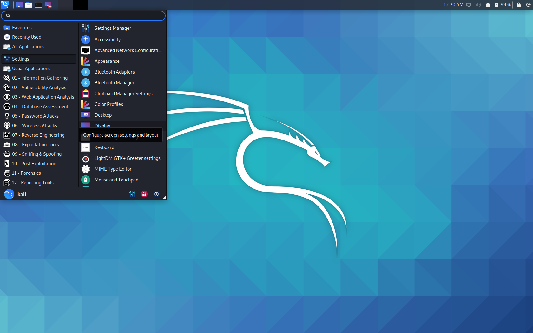Open the Settings Manager

click(x=113, y=28)
